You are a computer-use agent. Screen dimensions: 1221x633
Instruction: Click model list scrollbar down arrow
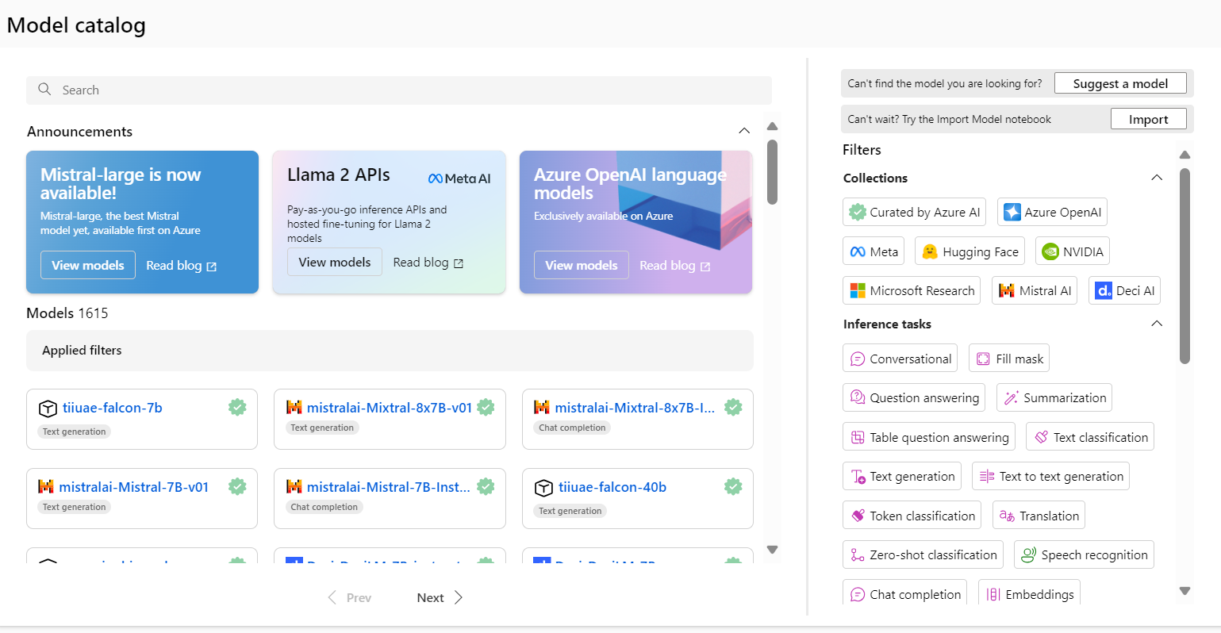coord(773,549)
